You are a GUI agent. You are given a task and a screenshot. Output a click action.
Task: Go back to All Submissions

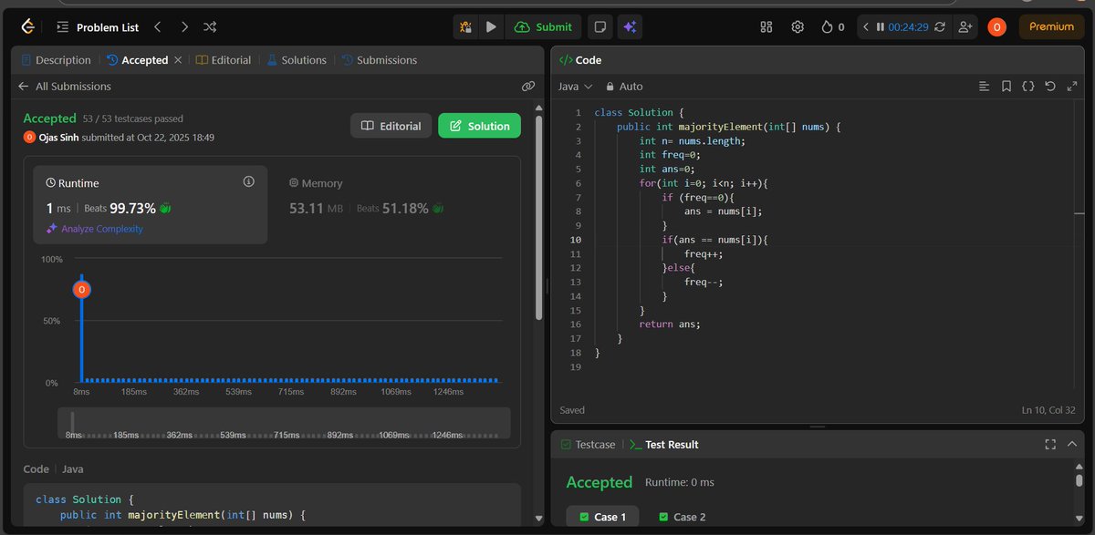click(65, 87)
